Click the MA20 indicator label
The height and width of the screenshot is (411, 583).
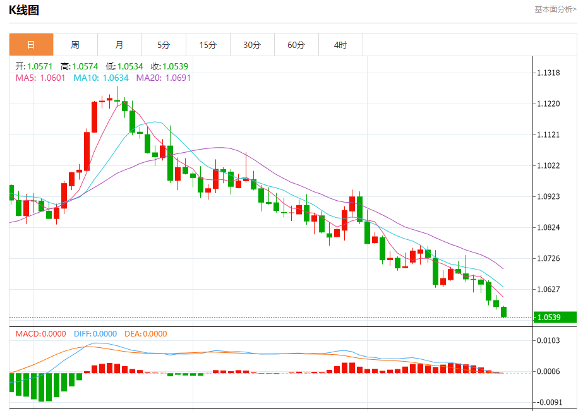[x=163, y=78]
